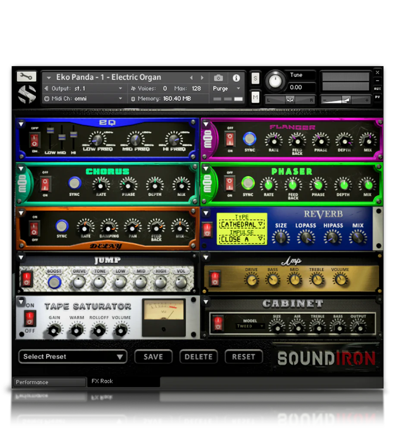Toggle the Cabinet power switch

218,323
